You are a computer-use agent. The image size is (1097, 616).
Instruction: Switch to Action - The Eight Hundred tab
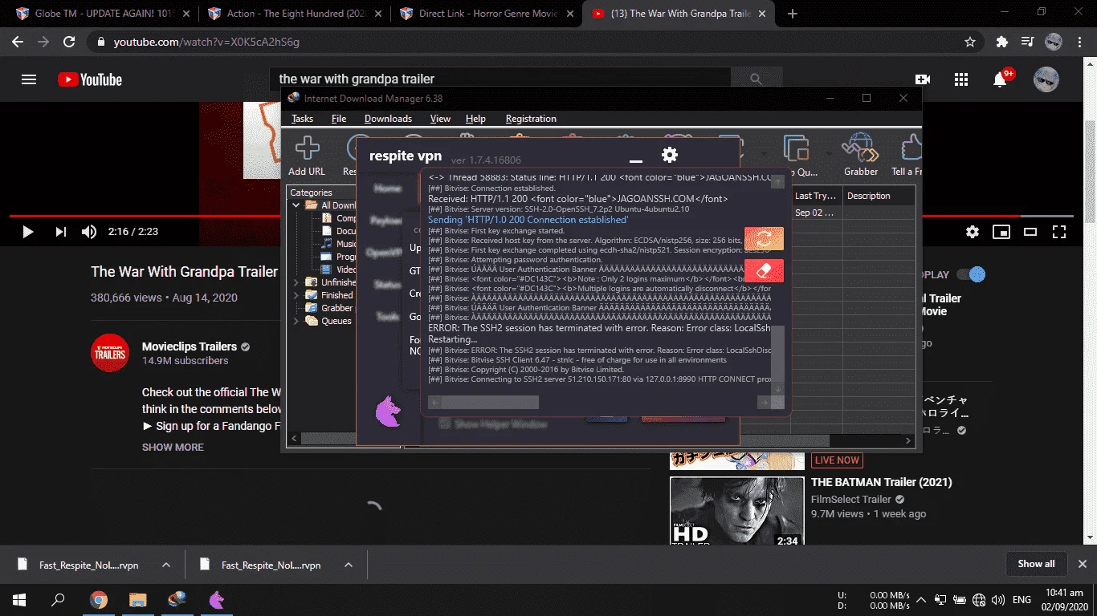tap(292, 14)
